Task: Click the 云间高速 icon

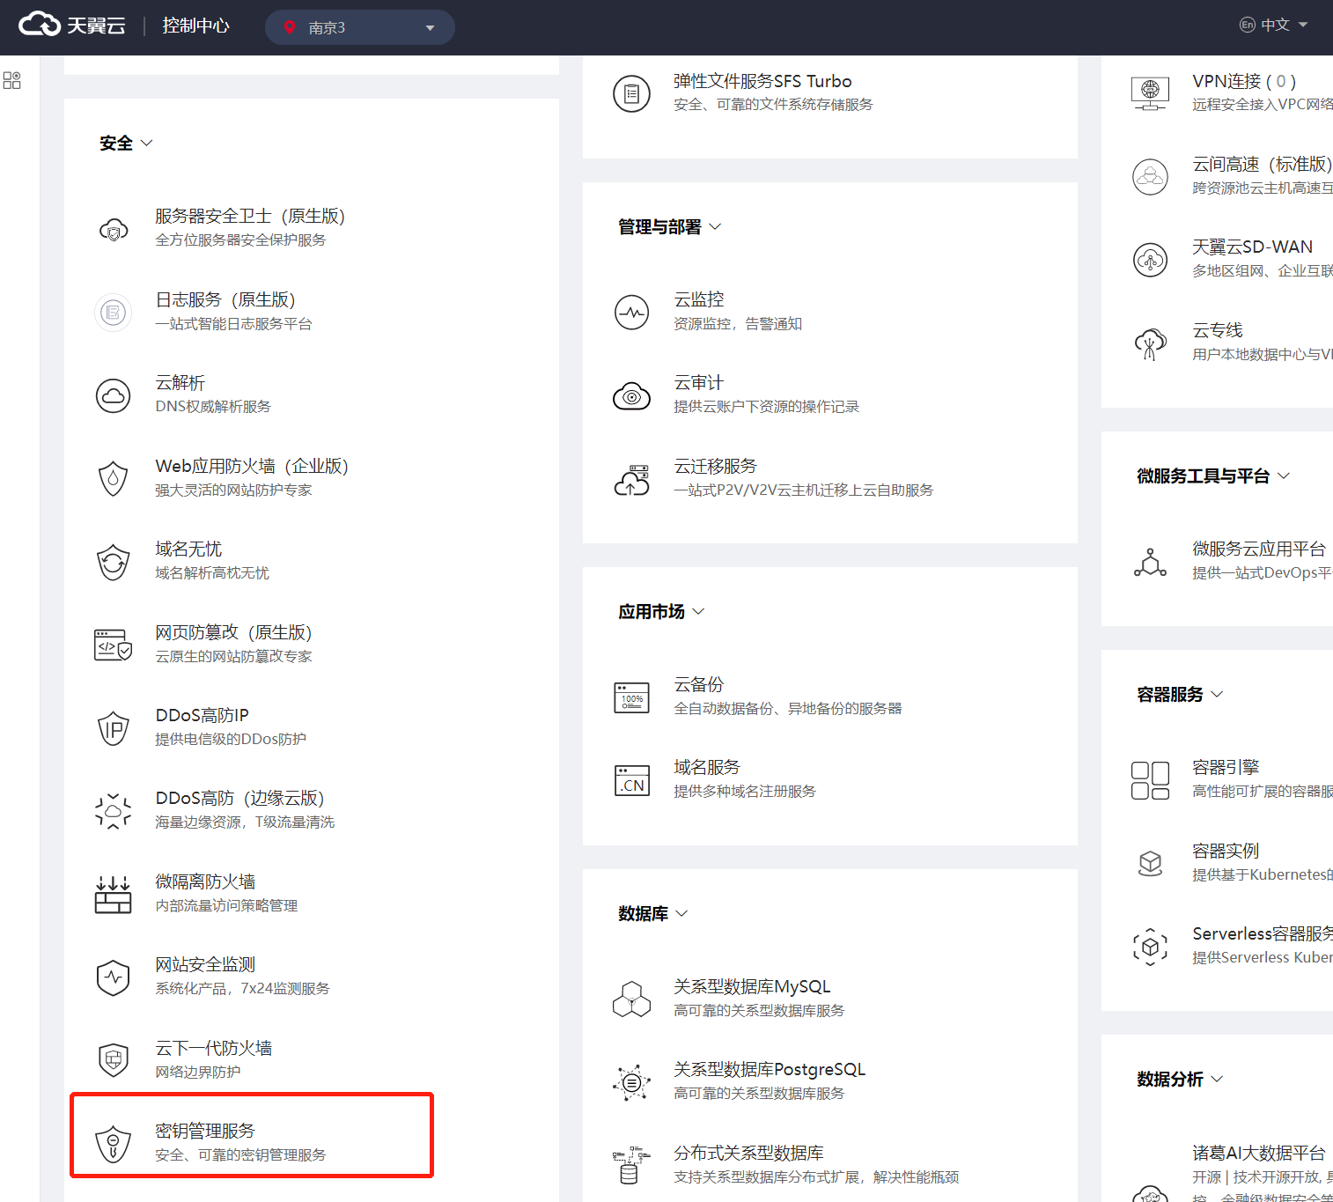Action: [x=1150, y=177]
